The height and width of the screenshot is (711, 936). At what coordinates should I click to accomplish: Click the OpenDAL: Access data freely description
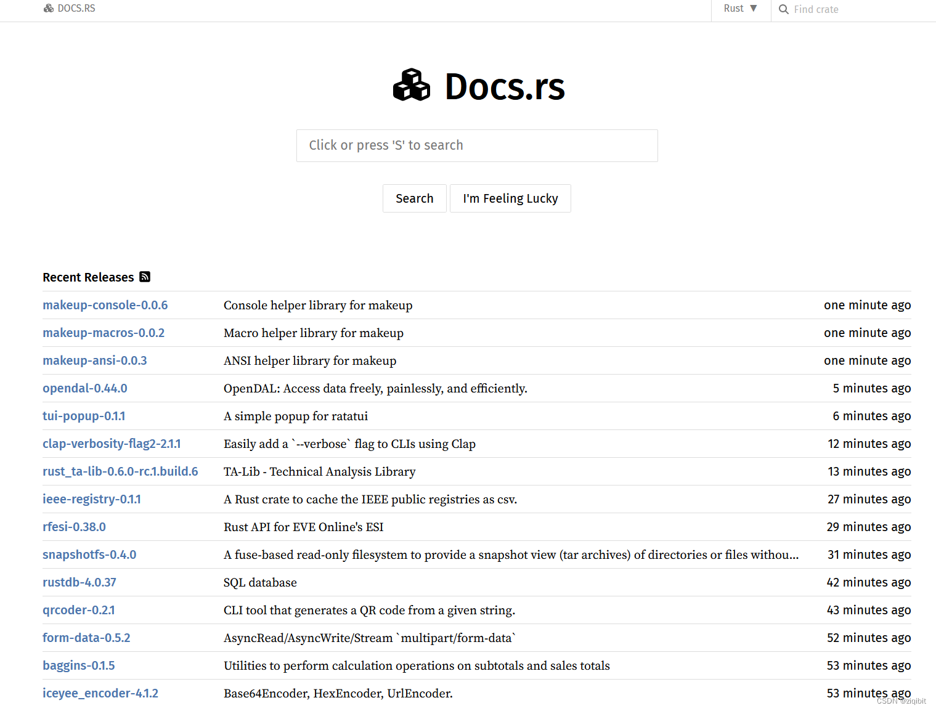click(x=375, y=388)
